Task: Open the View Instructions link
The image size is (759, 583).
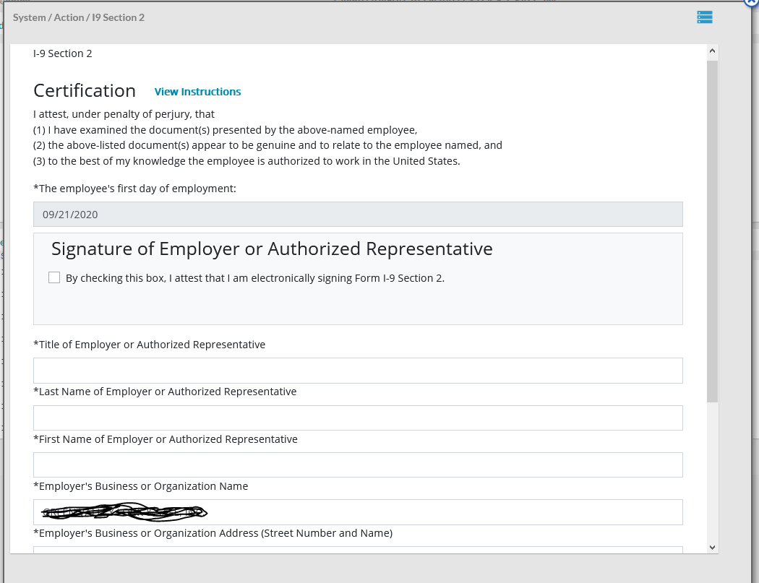Action: point(197,92)
